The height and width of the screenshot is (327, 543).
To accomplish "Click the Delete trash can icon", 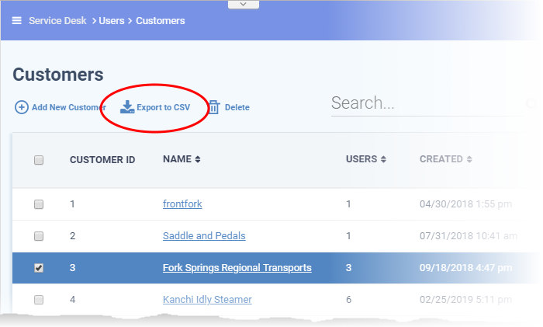I will (214, 107).
